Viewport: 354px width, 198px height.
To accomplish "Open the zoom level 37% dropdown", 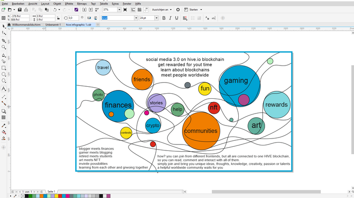I will [119, 10].
